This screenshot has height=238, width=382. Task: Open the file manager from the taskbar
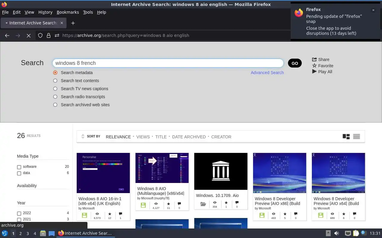pos(43,233)
